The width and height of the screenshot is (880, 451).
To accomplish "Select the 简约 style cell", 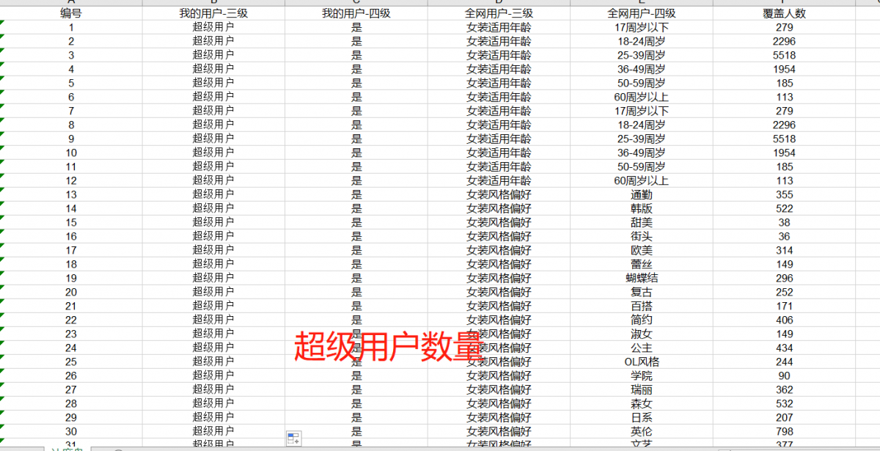I will click(x=642, y=320).
